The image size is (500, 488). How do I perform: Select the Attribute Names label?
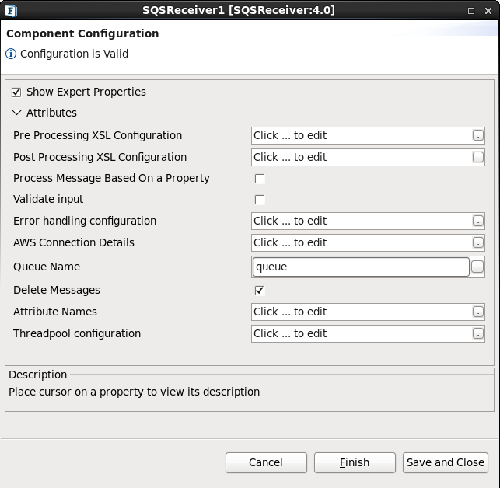[x=55, y=312]
